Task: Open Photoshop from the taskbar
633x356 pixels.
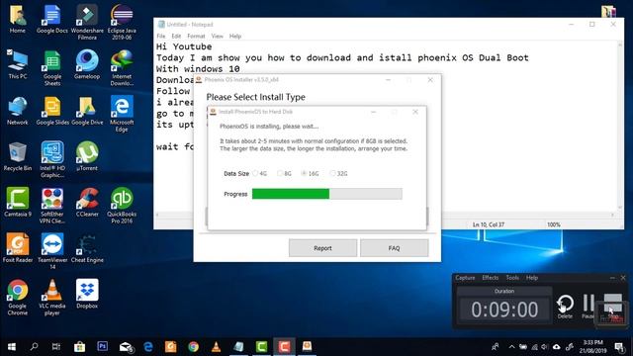Action: (x=103, y=347)
